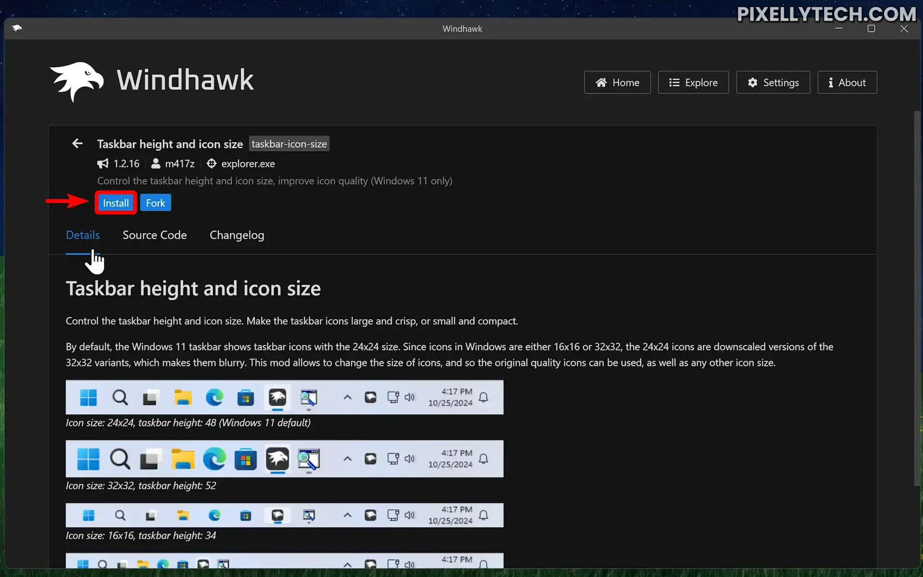Click the 'Taskbar height and icon size' heading
923x577 pixels.
193,288
